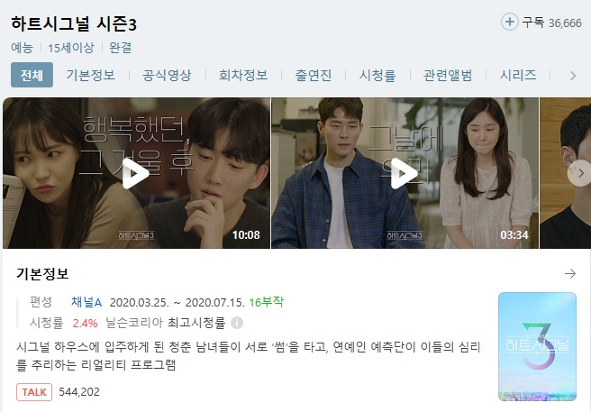Play the 03:34 video clip

click(405, 173)
